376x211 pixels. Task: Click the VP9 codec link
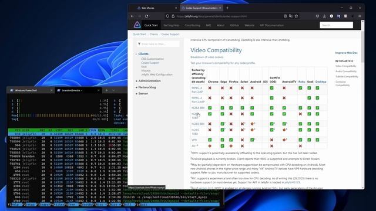pos(194,140)
